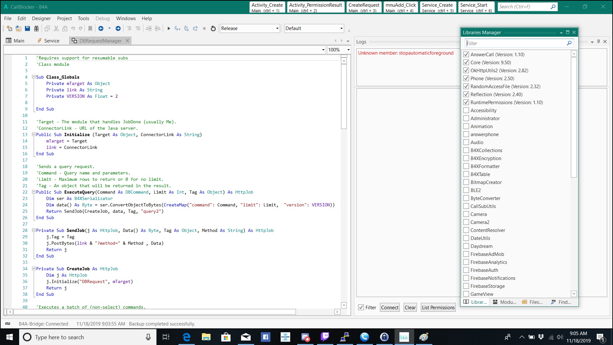Collapse the ExecuteQuery sub
Image resolution: width=613 pixels, height=345 pixels.
[34, 192]
